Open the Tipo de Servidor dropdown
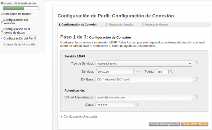Viewport: 212px width, 130px height. click(144, 63)
